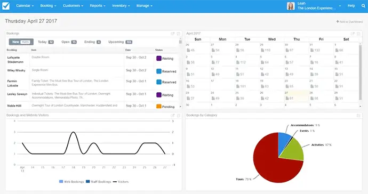
Task: Pop out the April 2017 calendar panel
Action: point(353,34)
